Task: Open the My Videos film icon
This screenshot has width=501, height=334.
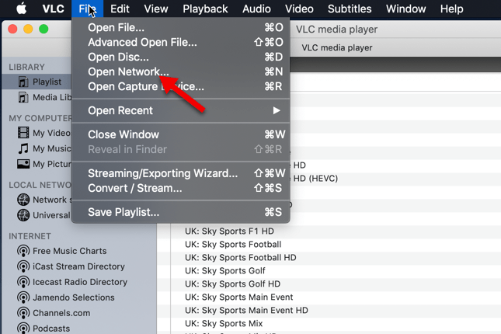Action: [23, 133]
